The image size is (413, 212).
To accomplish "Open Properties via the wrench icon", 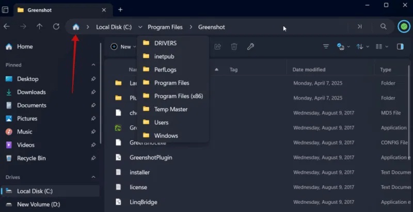I will [x=250, y=46].
